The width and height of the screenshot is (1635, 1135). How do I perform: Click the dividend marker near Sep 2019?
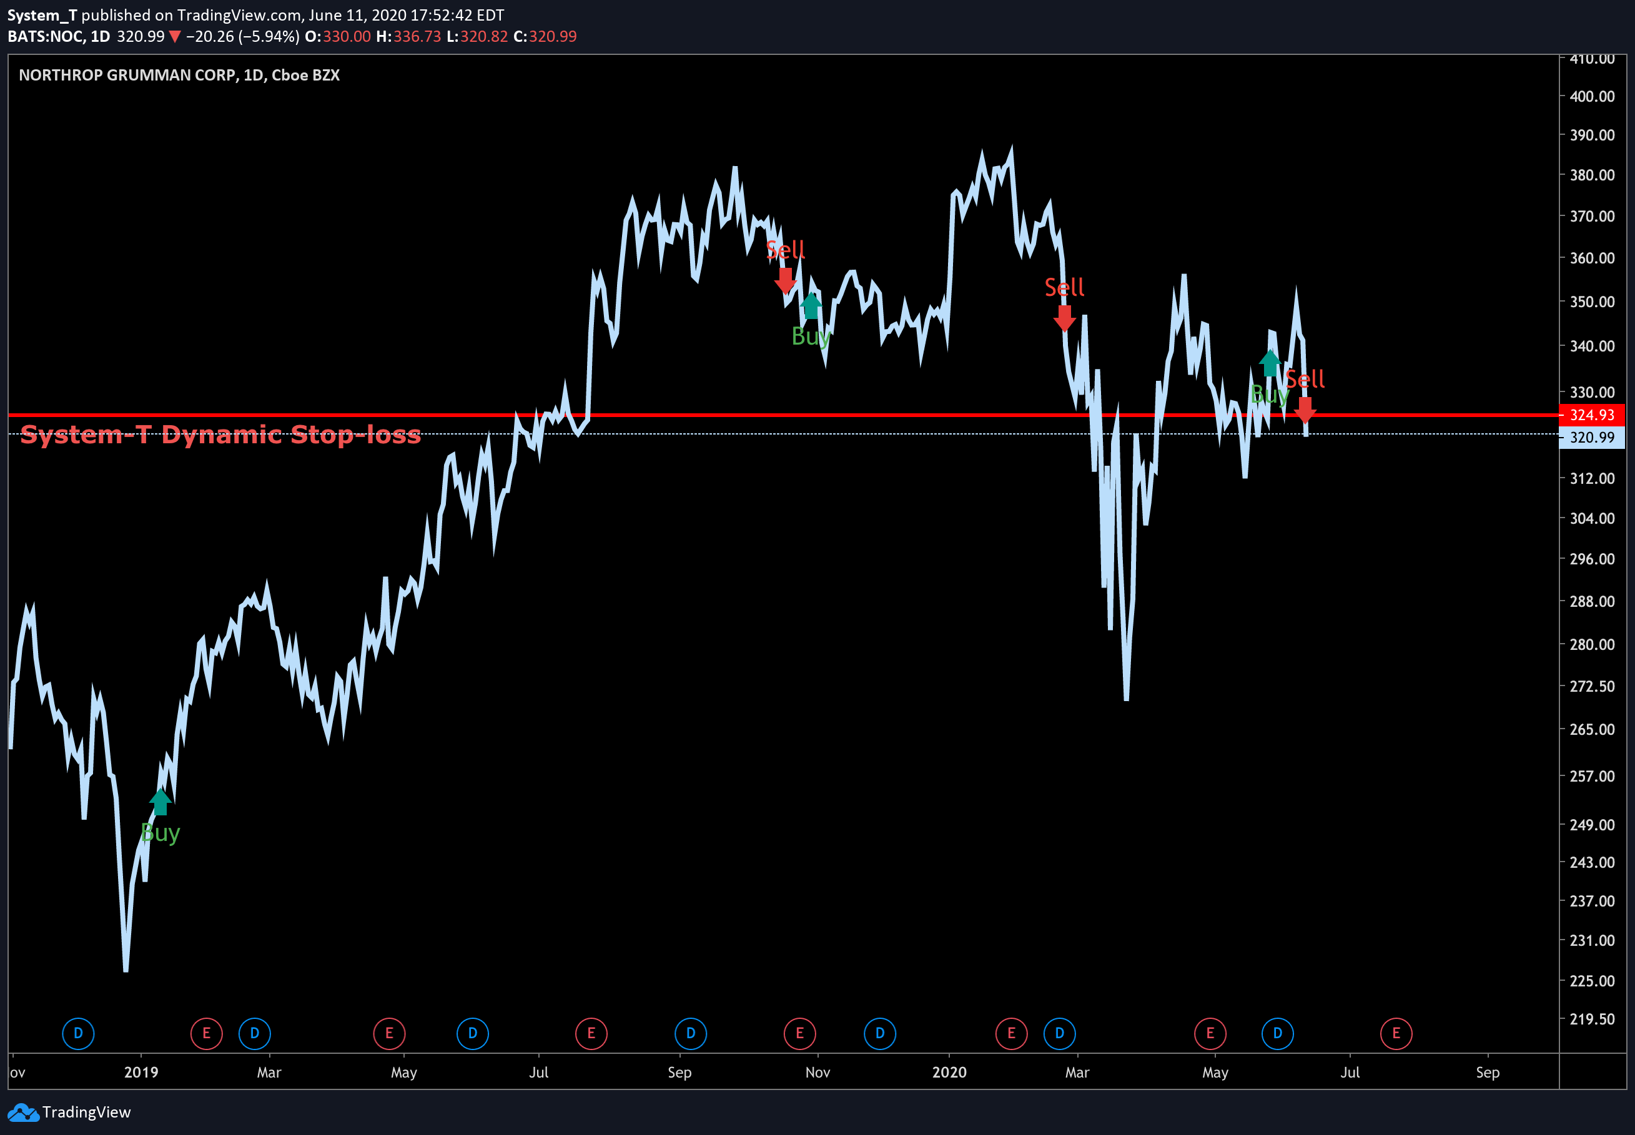[x=691, y=1033]
